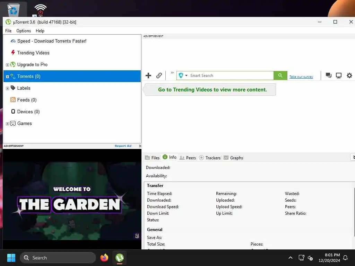Click uTorrent icon in the taskbar

120,258
